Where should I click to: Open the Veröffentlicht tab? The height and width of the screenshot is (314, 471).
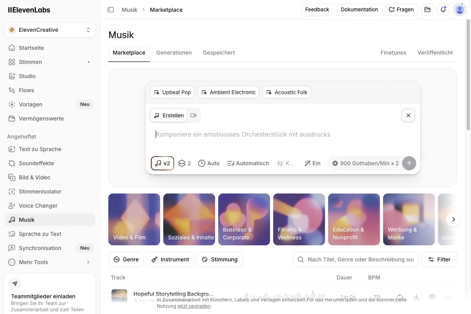[435, 53]
